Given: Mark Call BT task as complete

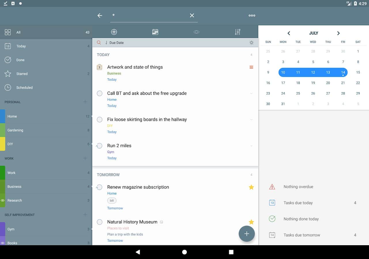Looking at the screenshot, I should pos(99,93).
